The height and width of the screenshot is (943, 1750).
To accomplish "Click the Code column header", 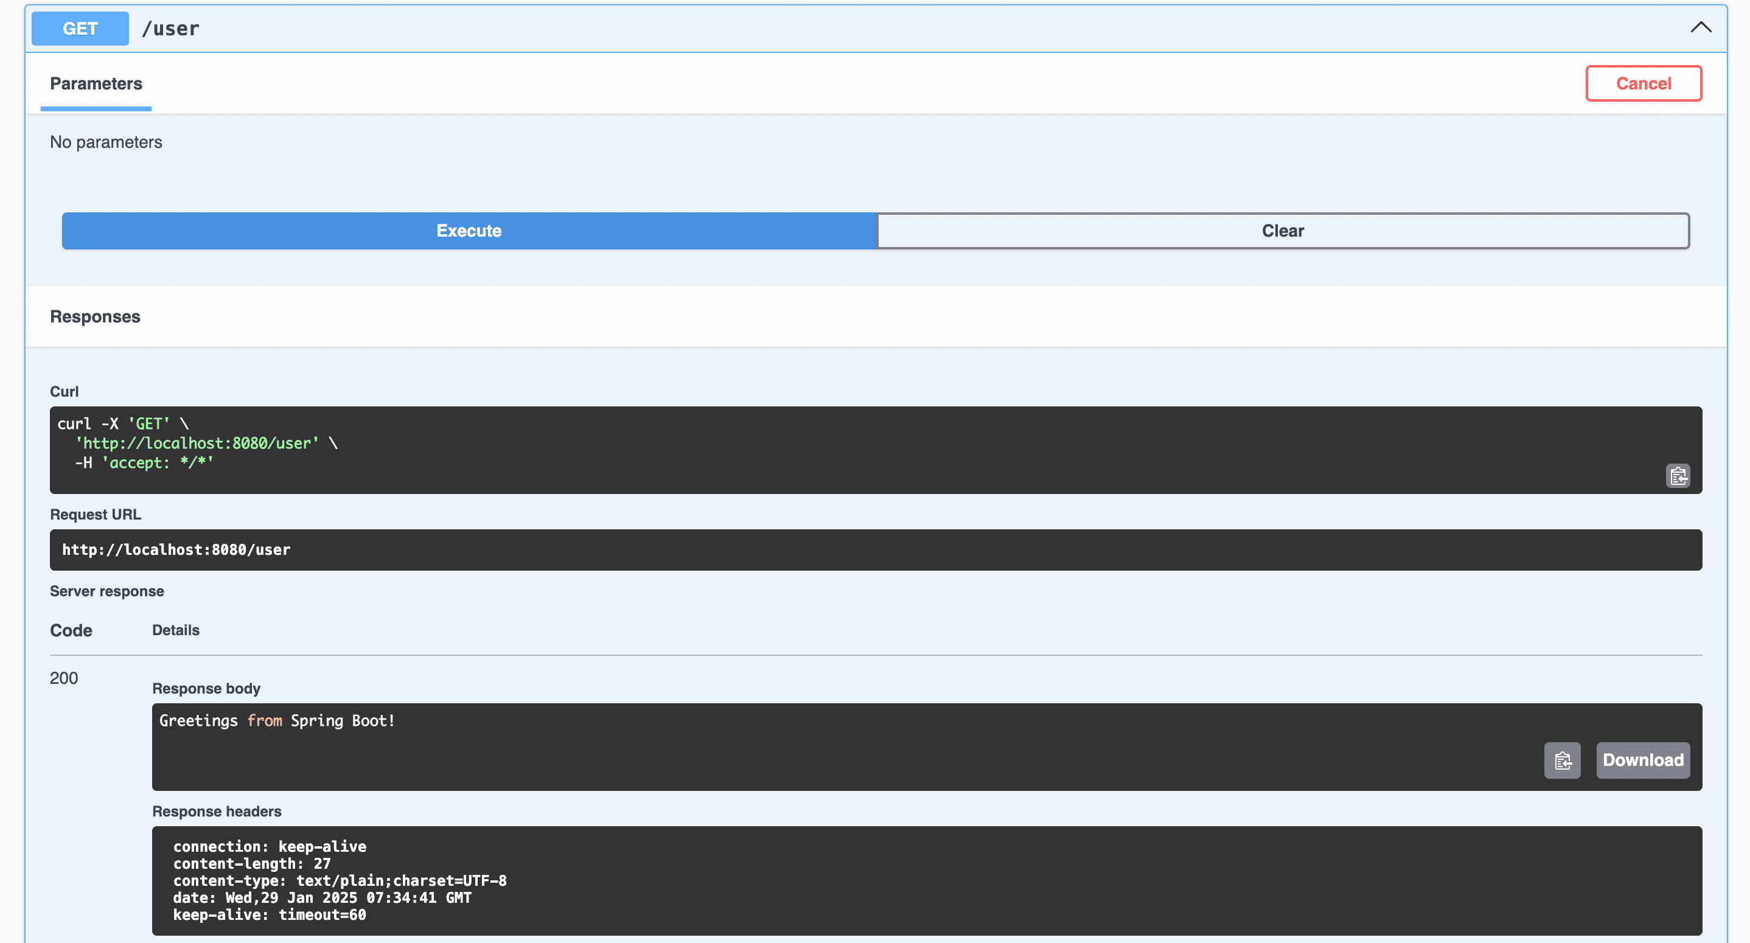I will tap(71, 630).
